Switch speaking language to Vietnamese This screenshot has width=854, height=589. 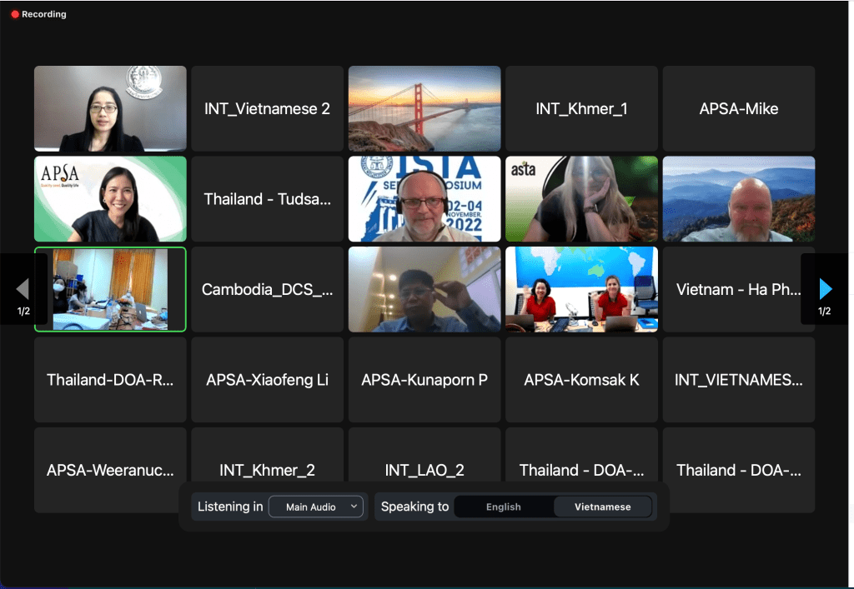coord(602,507)
